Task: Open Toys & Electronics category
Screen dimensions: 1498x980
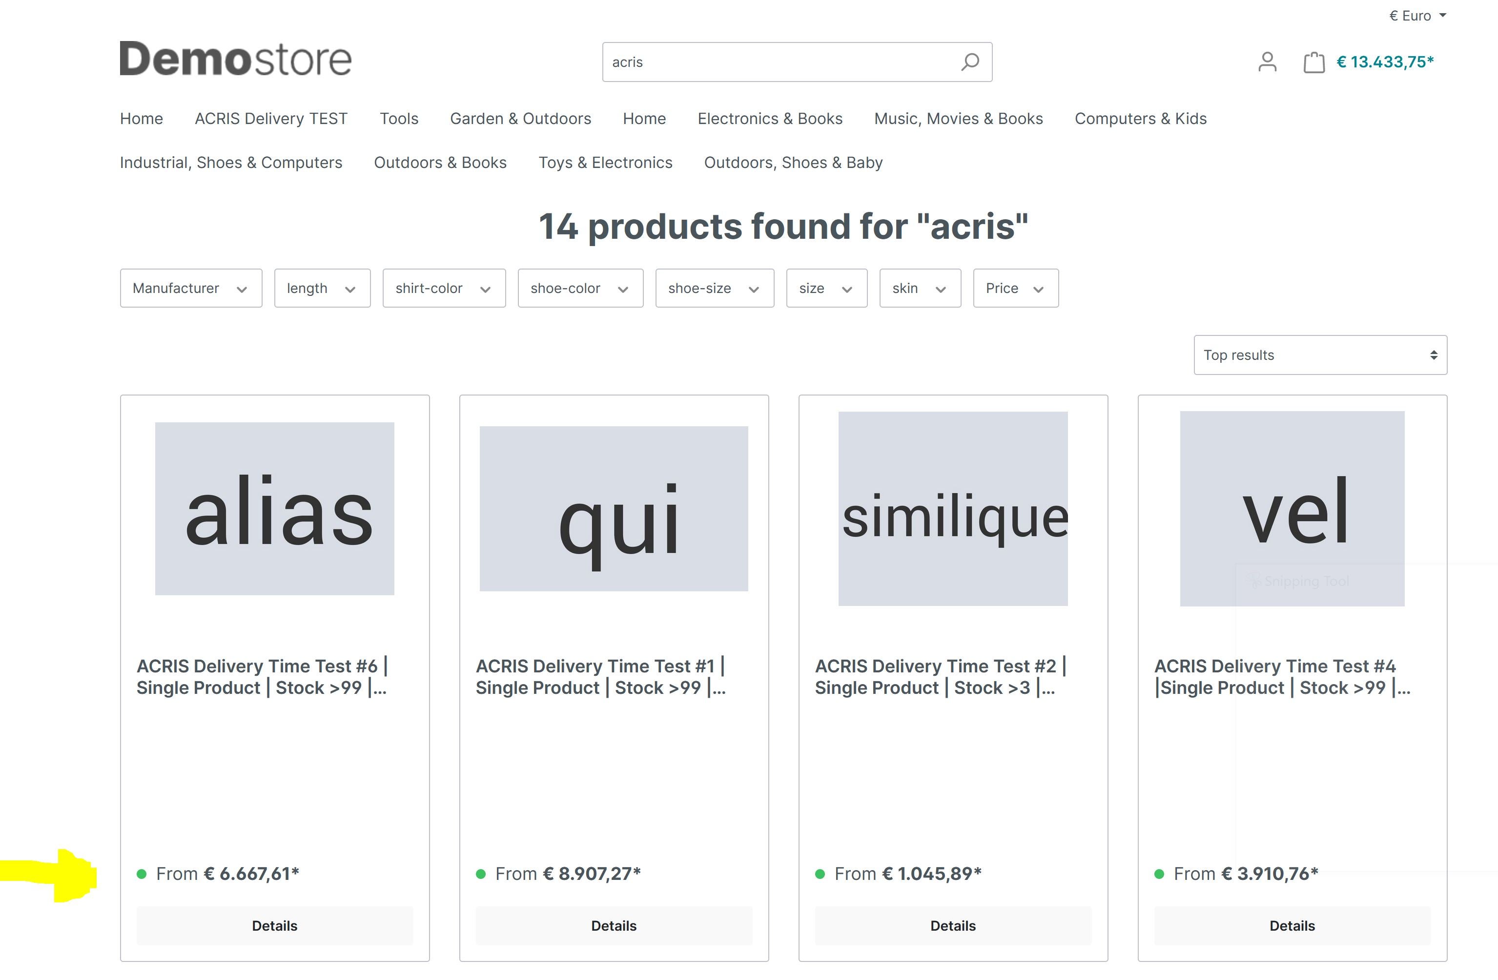Action: coord(605,163)
